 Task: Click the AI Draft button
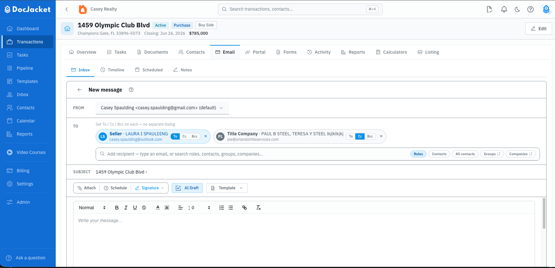pos(187,188)
